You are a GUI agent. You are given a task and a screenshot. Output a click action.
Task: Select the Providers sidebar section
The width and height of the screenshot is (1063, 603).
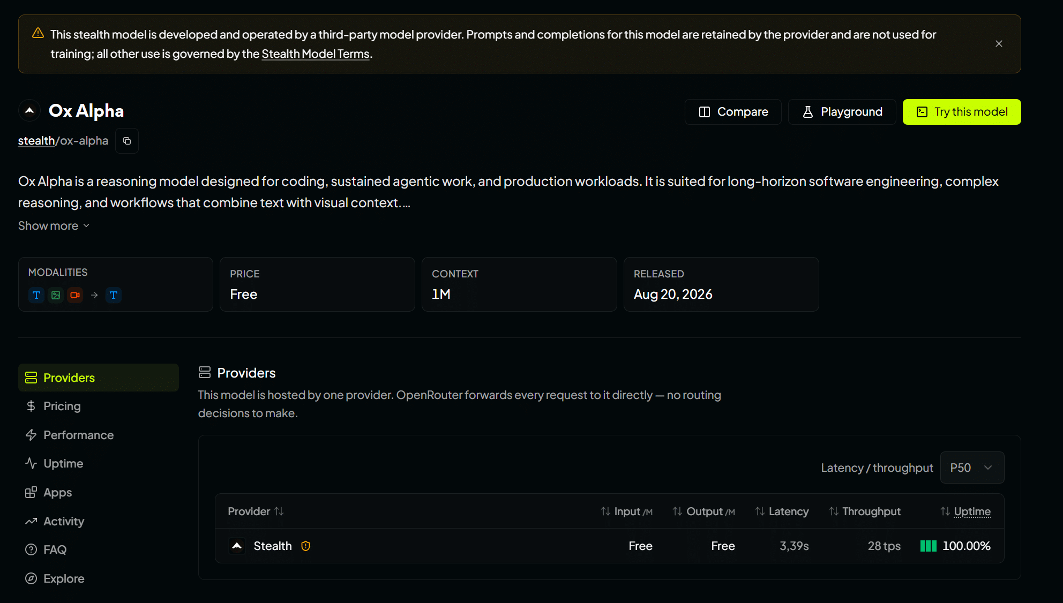pos(99,378)
